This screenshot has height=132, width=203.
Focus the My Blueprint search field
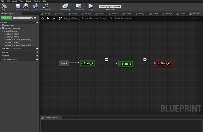coord(21,18)
